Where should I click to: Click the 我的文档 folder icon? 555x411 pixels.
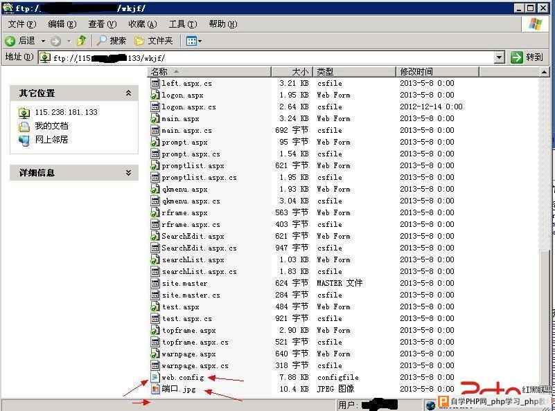[x=24, y=127]
